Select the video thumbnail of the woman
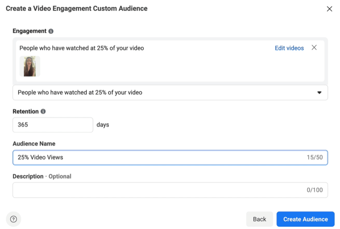 click(x=30, y=66)
